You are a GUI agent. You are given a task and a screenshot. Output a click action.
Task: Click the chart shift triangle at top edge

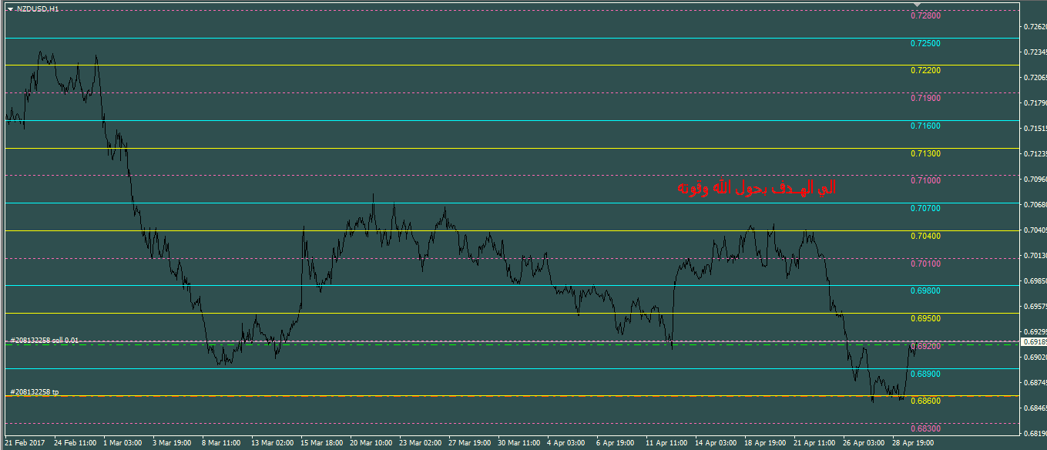[x=917, y=6]
